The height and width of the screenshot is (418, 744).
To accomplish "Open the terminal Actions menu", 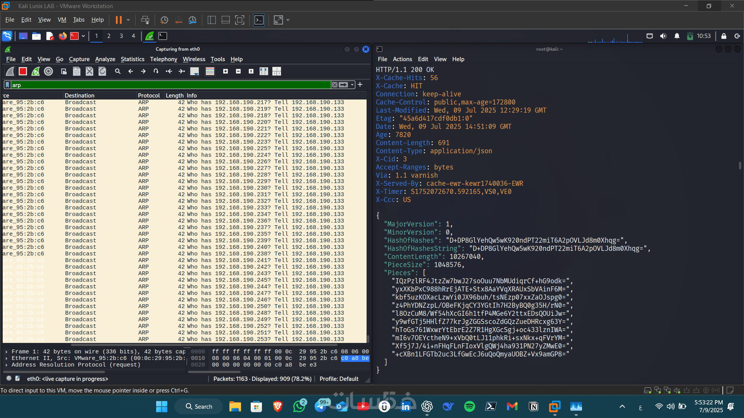I will click(x=402, y=59).
